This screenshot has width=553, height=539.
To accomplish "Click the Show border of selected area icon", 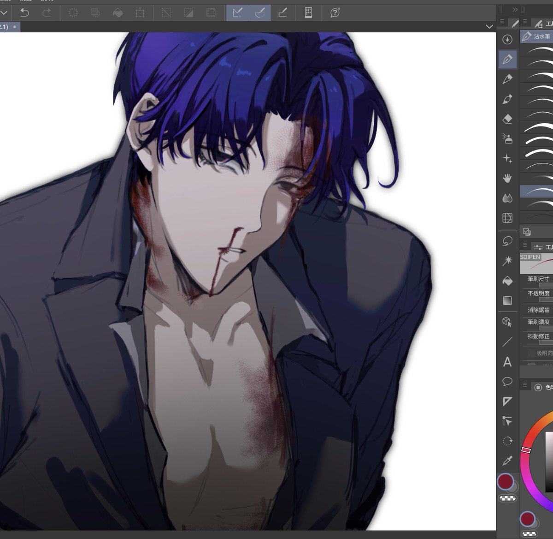I will click(211, 13).
